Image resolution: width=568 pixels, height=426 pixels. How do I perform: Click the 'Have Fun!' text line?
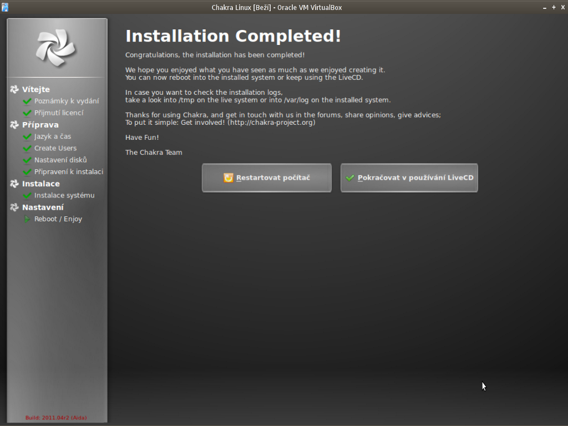142,138
